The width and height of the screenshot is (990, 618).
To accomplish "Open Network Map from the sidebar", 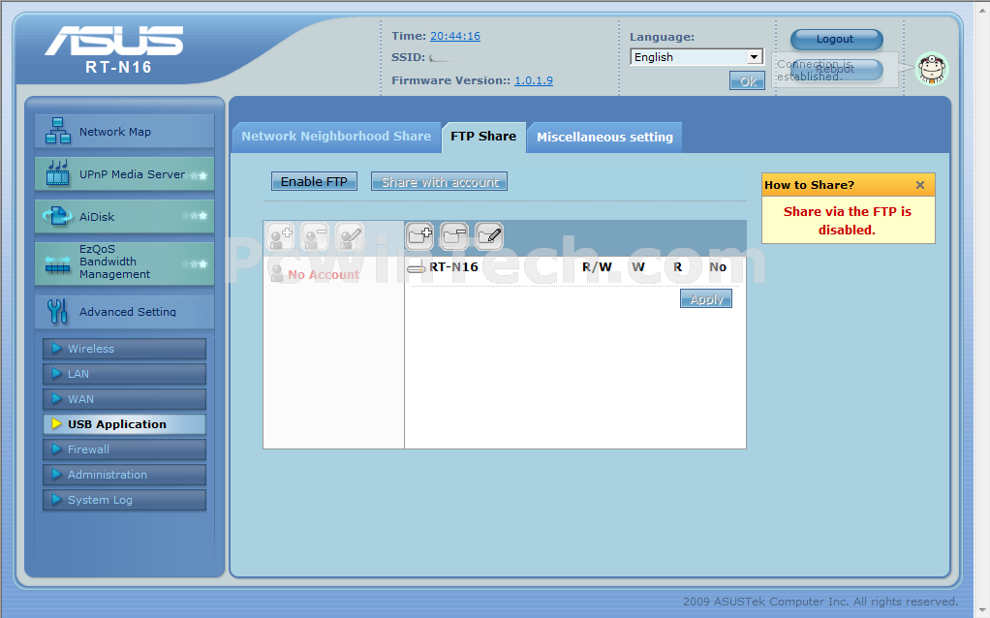I will [124, 132].
